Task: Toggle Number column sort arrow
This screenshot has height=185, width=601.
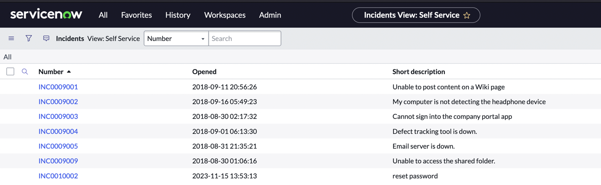Action: (69, 72)
